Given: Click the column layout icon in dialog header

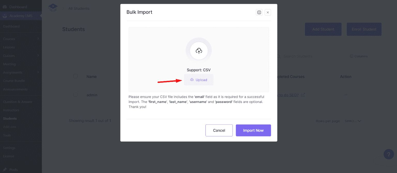Looking at the screenshot, I should click(x=259, y=12).
